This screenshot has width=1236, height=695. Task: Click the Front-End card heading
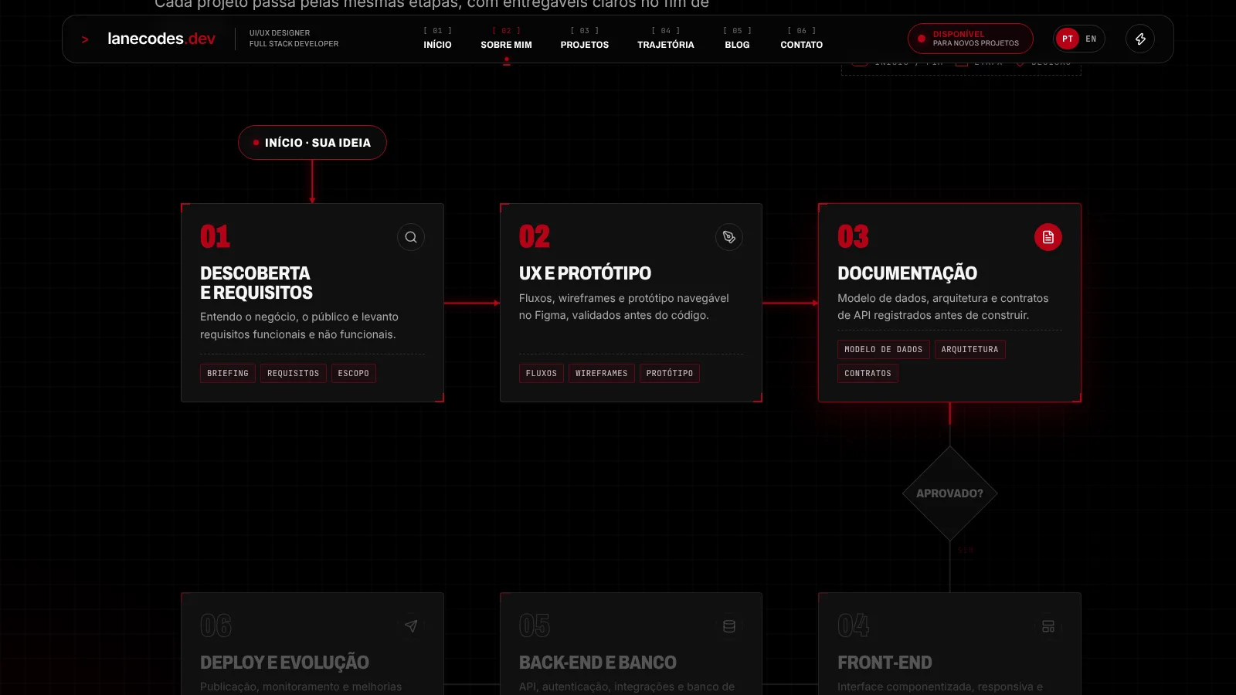[885, 663]
